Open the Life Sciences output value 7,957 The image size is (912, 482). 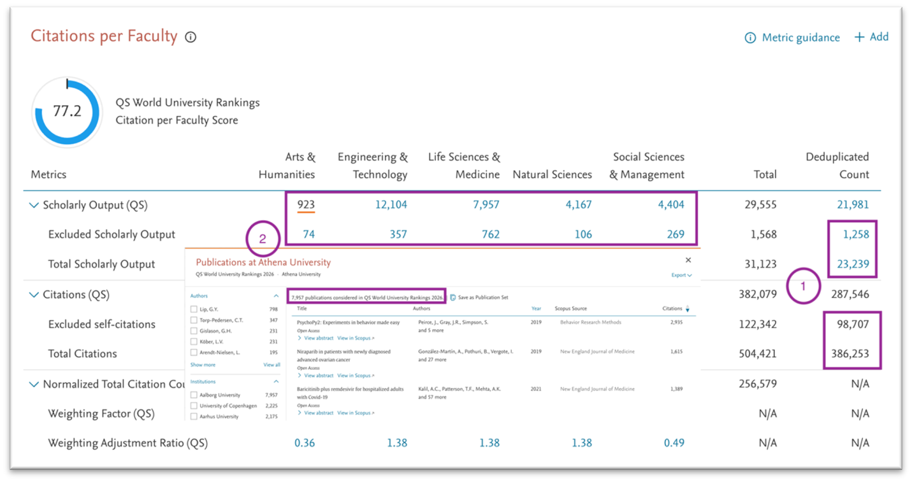(486, 205)
